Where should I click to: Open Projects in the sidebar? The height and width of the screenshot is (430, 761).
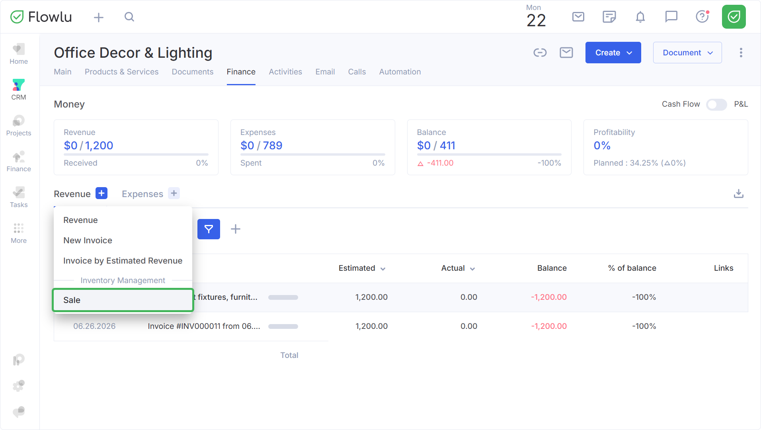(x=19, y=126)
